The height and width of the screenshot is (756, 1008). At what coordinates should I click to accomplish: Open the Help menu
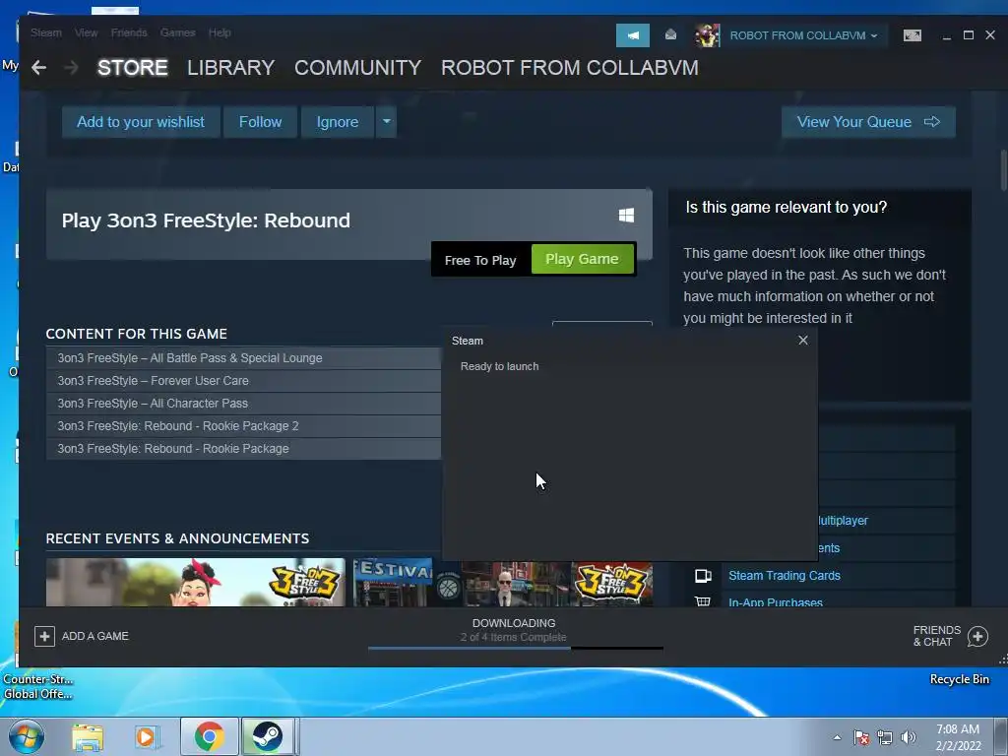pos(220,32)
